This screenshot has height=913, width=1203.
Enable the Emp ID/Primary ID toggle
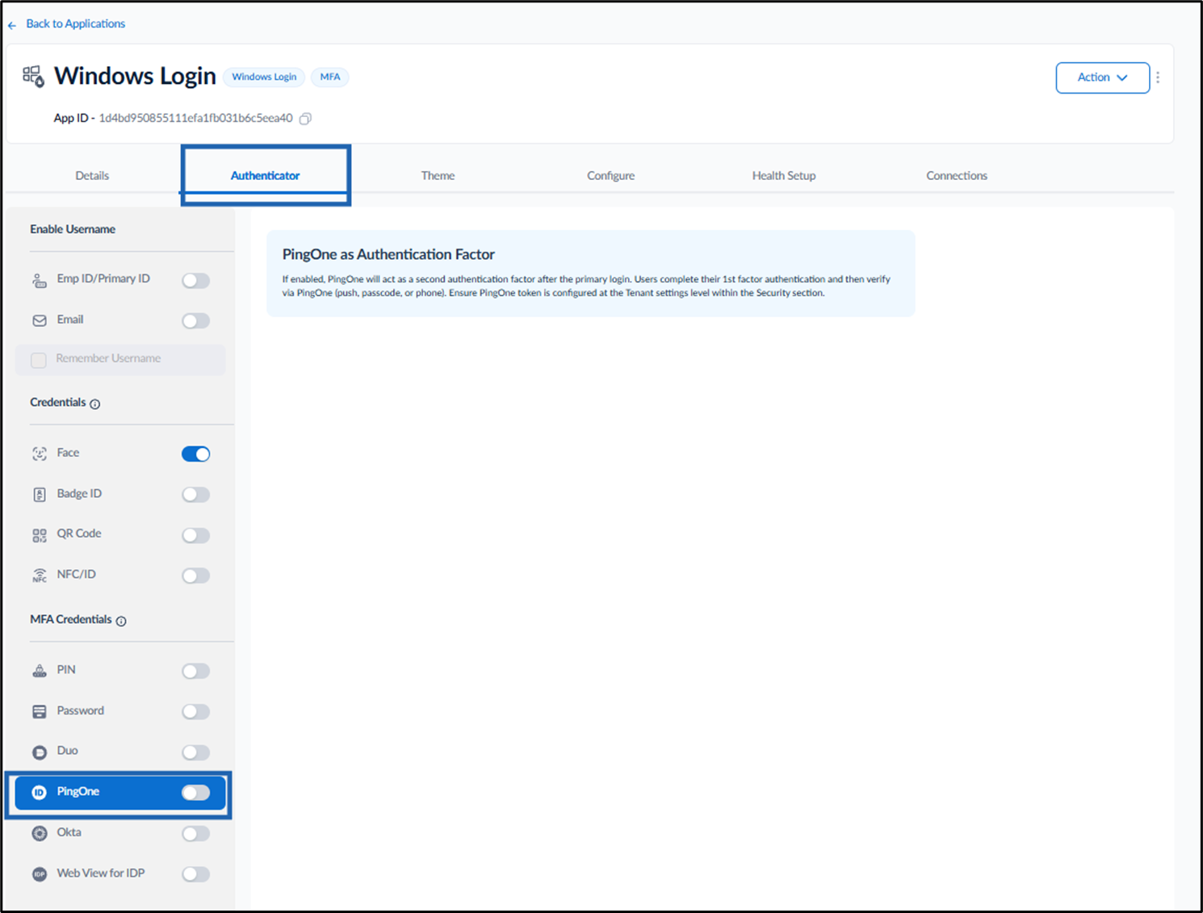click(x=195, y=280)
